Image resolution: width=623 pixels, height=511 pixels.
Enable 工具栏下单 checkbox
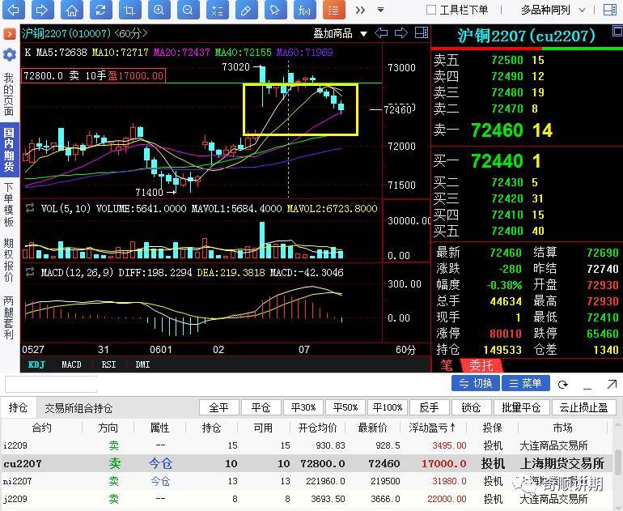point(431,10)
